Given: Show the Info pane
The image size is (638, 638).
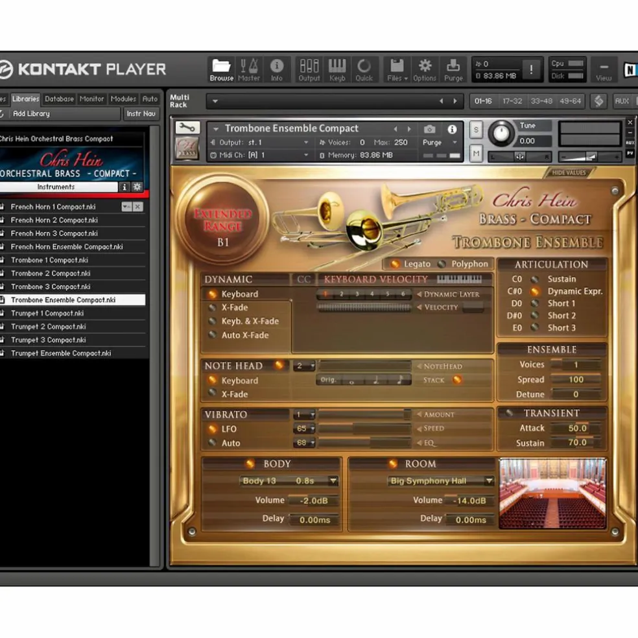Looking at the screenshot, I should (x=277, y=69).
